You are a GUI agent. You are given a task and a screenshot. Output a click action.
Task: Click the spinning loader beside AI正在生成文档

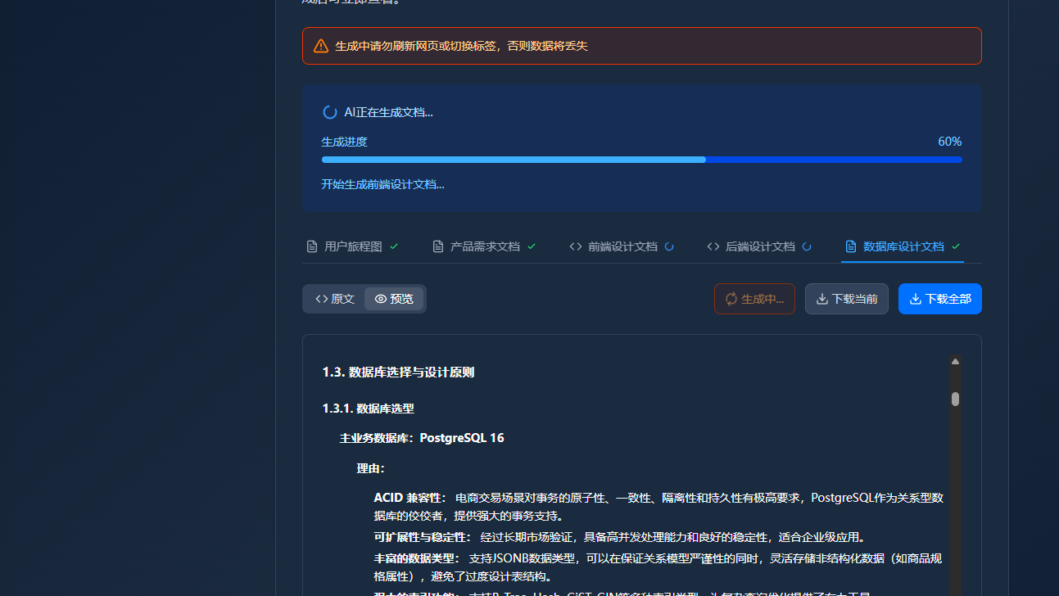coord(329,112)
